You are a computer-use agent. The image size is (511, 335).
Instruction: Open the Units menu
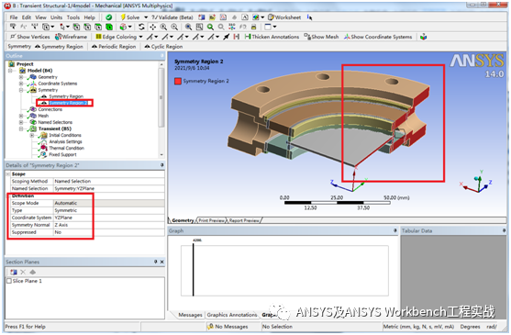[x=56, y=17]
